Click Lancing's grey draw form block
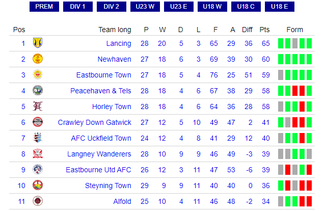 pos(295,43)
